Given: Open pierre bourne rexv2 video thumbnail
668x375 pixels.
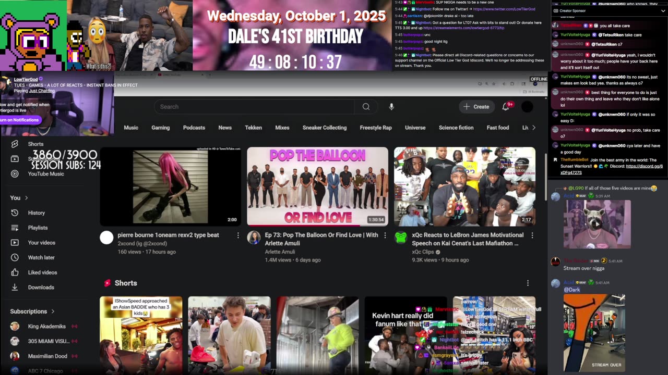Looking at the screenshot, I should (x=170, y=186).
